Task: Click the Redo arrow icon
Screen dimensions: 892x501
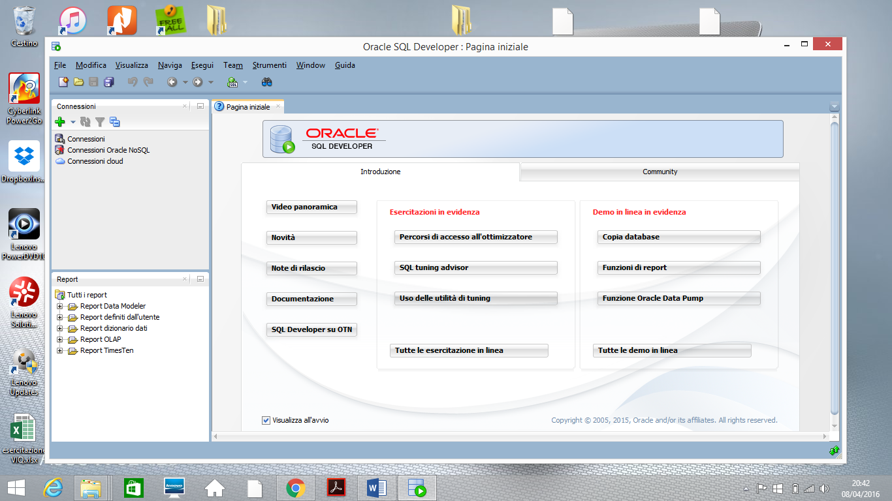Action: (x=148, y=82)
